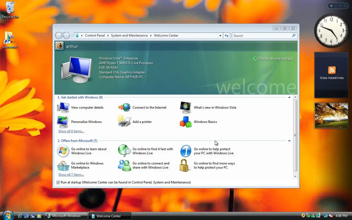
Task: Open the address bar history dropdown
Action: point(220,35)
